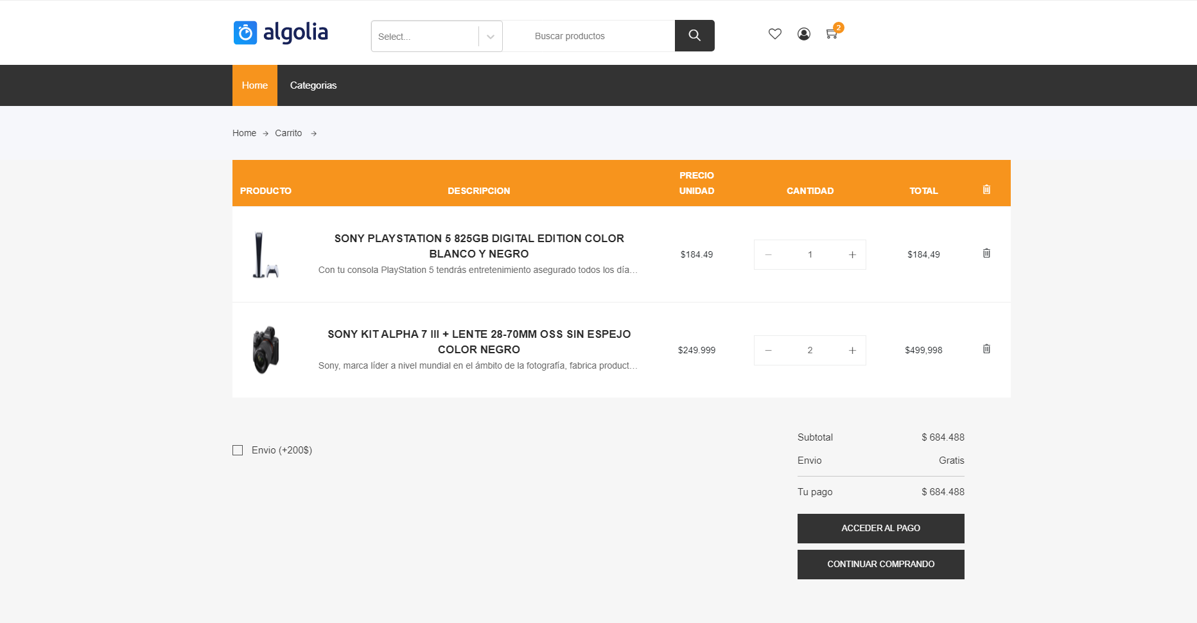The width and height of the screenshot is (1197, 623).
Task: Click the camera quantity value 2
Action: pyautogui.click(x=810, y=351)
